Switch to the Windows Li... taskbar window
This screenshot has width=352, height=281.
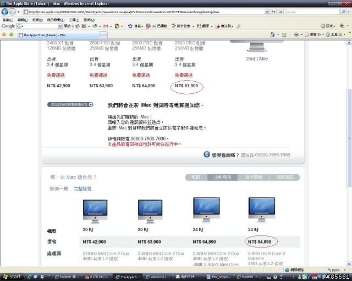click(x=157, y=277)
